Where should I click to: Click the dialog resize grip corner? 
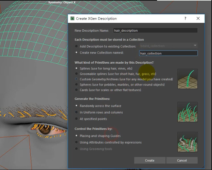pos(203,167)
